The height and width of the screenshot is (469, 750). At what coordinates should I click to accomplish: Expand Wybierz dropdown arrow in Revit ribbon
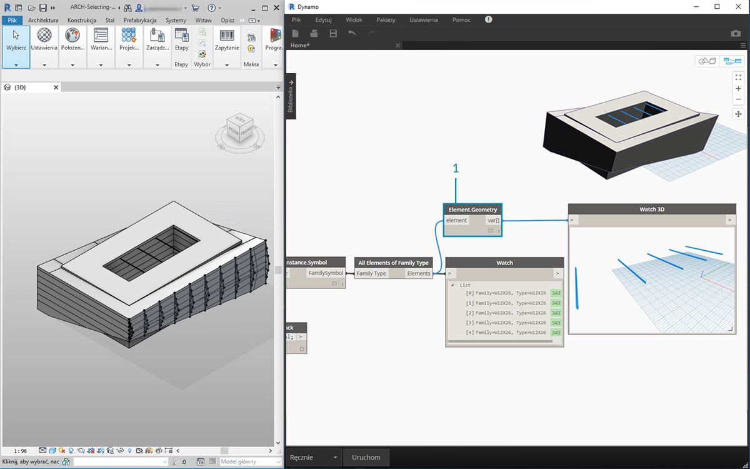coord(16,65)
